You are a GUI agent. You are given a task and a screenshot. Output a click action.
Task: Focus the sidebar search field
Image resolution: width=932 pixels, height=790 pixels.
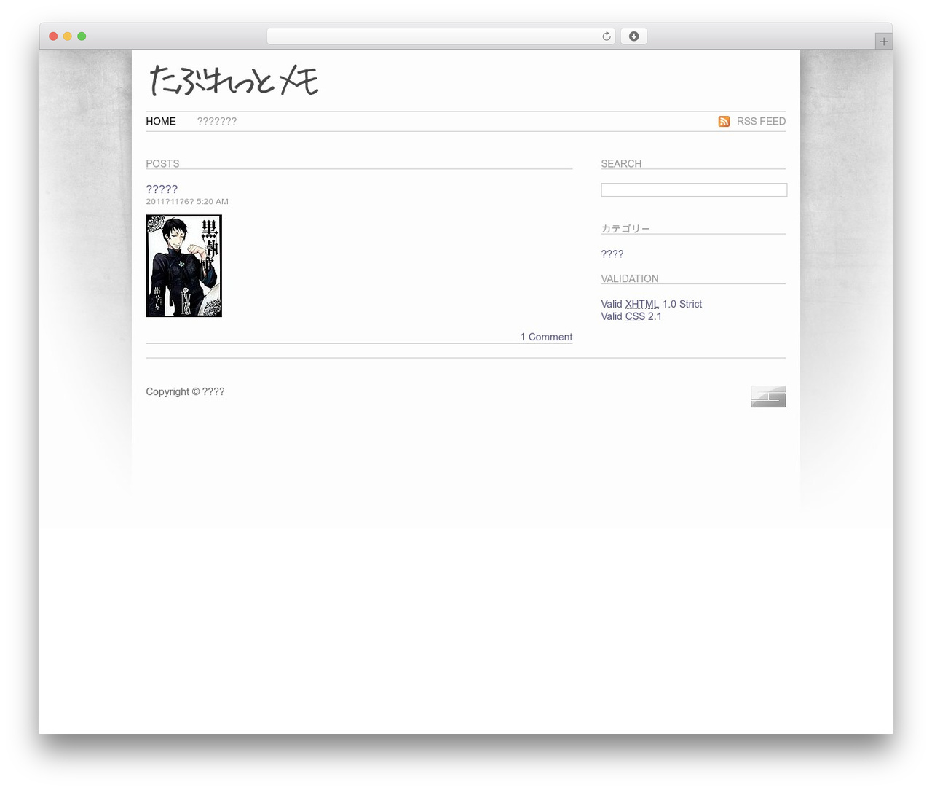point(694,189)
